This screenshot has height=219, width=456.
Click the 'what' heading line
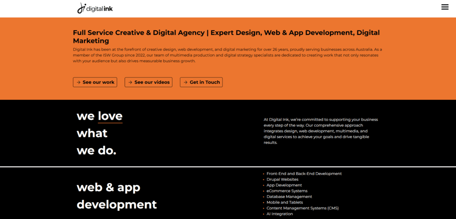[92, 133]
